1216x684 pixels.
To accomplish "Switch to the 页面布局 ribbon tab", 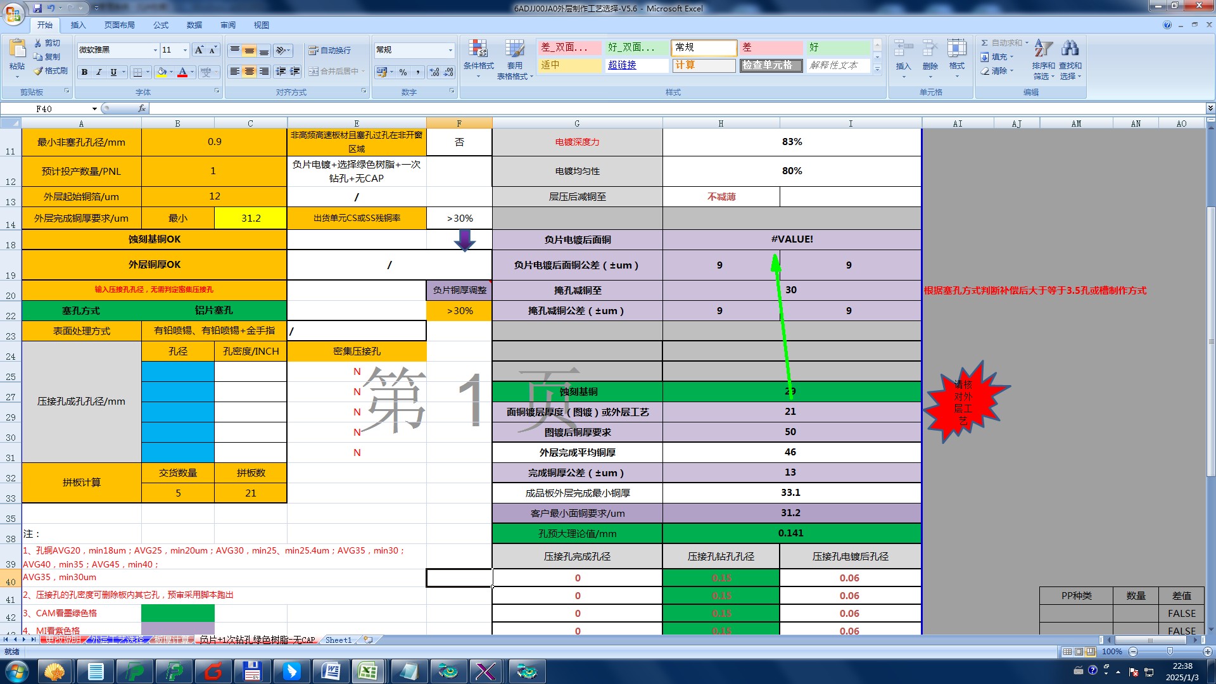I will coord(119,25).
